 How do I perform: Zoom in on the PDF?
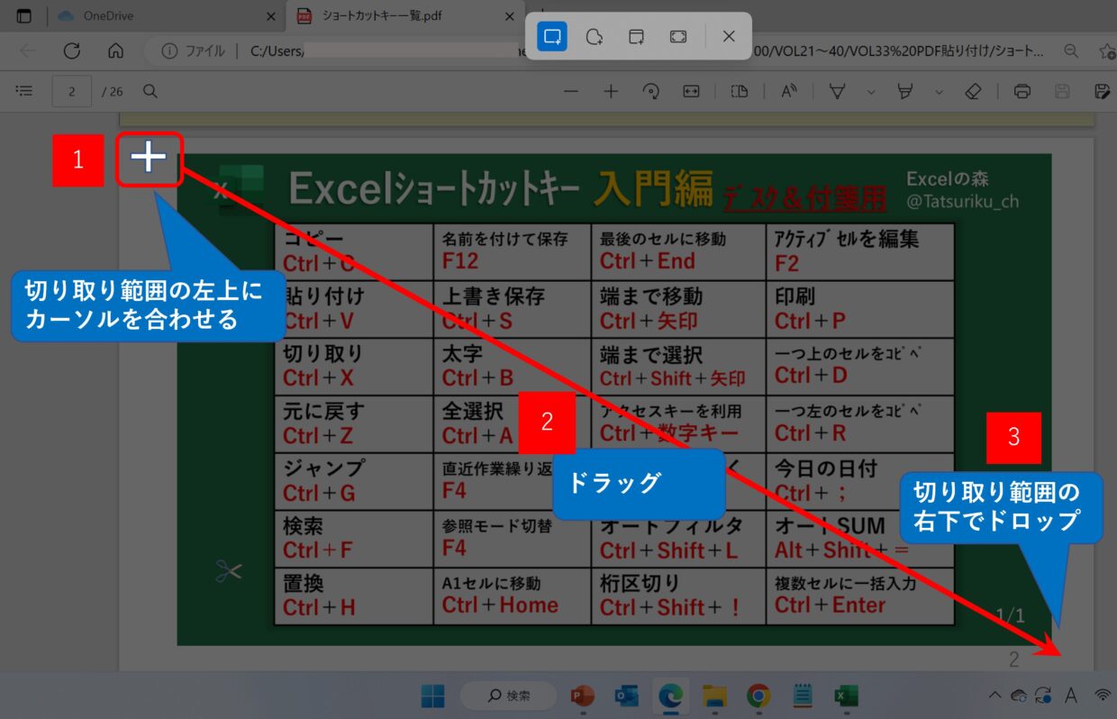tap(611, 91)
